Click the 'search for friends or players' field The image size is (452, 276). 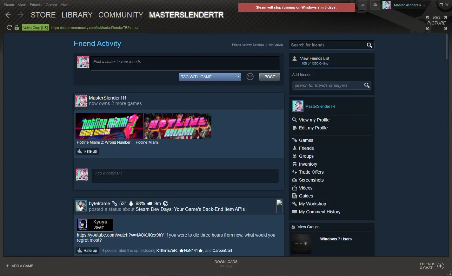pos(328,85)
